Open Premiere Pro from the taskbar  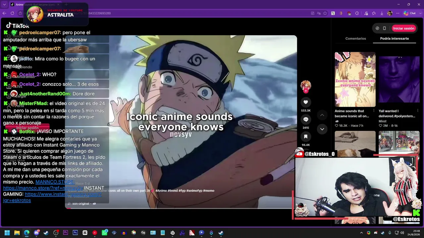[65, 233]
